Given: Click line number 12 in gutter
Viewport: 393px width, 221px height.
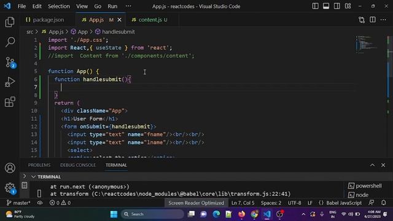Looking at the screenshot, I should pos(34,126).
